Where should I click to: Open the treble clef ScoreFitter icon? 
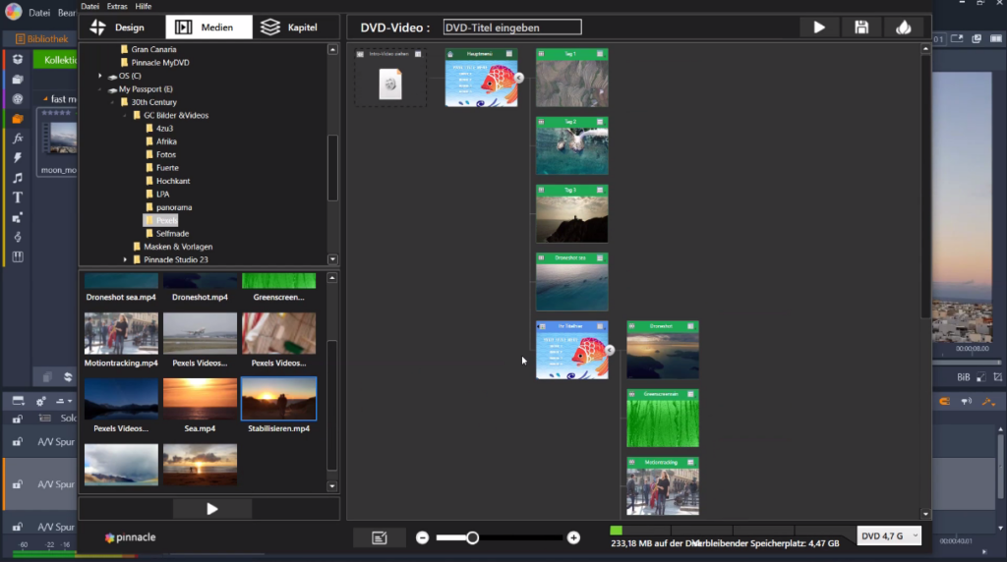pyautogui.click(x=18, y=237)
